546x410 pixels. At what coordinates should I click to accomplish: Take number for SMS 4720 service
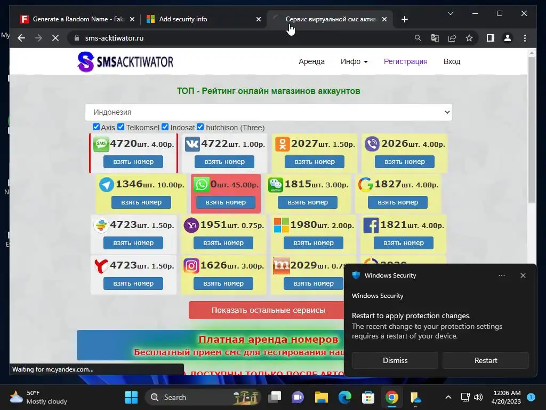pos(133,162)
